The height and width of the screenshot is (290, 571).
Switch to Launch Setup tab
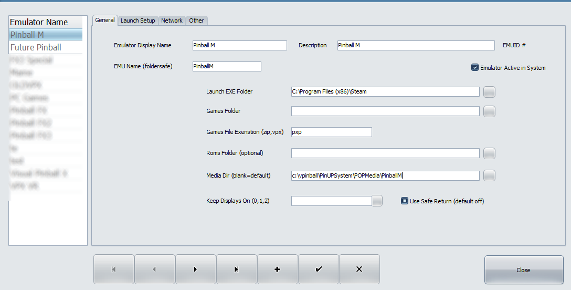138,20
